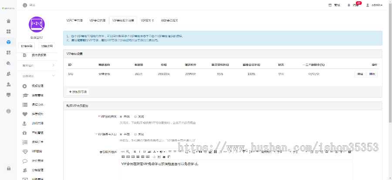The height and width of the screenshot is (180, 392).
Task: Switch to the VIP订单管理 tab
Action: (x=74, y=20)
